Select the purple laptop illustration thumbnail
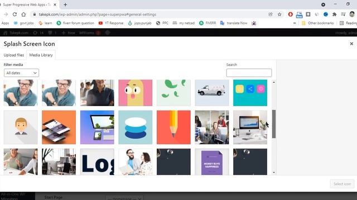Screen dimensions: 357x200 pyautogui.click(x=97, y=127)
